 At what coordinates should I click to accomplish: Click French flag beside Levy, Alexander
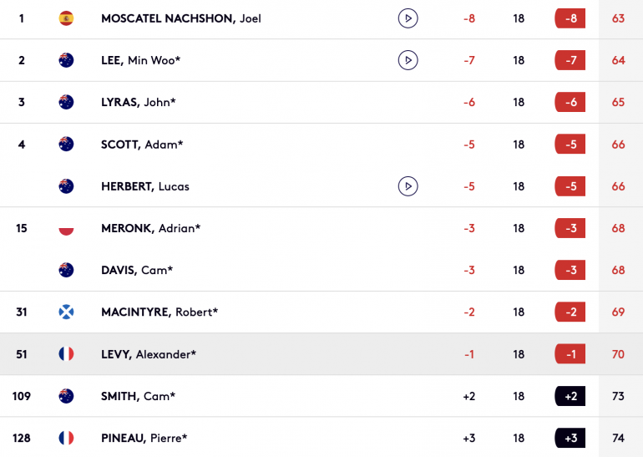pyautogui.click(x=66, y=354)
